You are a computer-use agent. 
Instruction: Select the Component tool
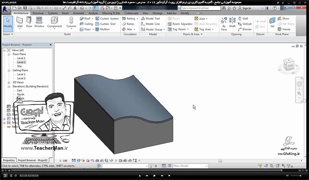click(x=54, y=22)
